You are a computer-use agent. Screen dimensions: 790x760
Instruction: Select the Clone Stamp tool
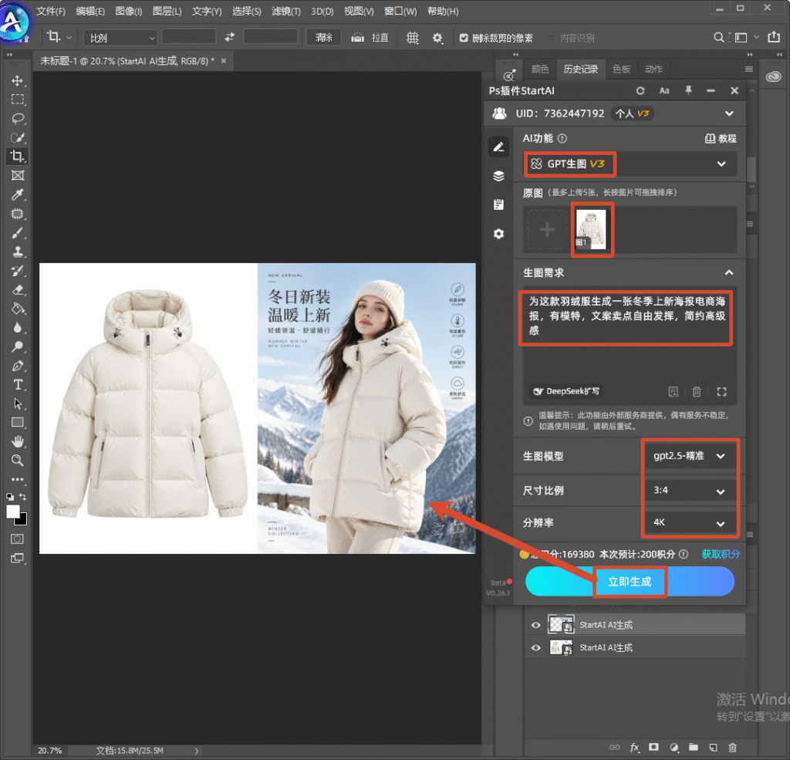[x=18, y=252]
